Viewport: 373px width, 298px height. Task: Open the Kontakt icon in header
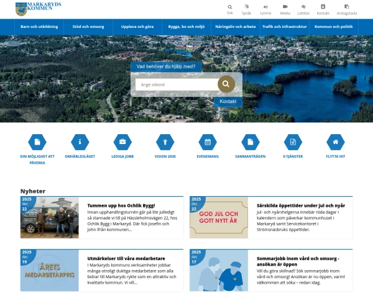(x=323, y=7)
